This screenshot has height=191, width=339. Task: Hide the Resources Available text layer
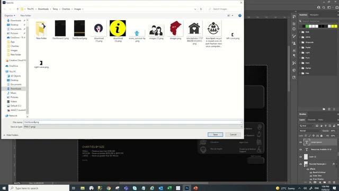(x=300, y=150)
